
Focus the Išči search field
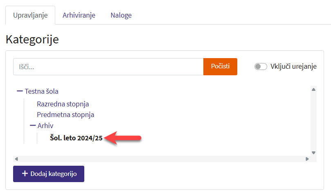click(x=108, y=67)
